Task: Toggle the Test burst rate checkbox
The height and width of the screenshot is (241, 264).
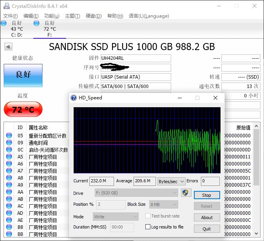Action: point(148,216)
